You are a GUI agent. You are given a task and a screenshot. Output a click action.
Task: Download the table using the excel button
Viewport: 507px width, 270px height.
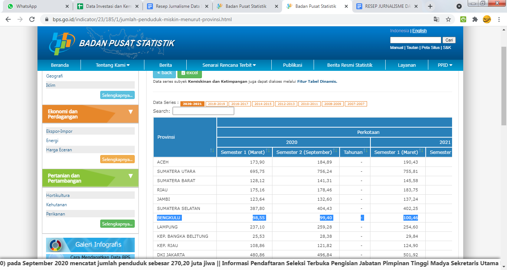point(189,73)
